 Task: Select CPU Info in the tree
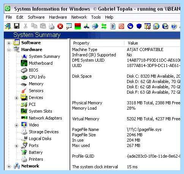tap(37, 77)
